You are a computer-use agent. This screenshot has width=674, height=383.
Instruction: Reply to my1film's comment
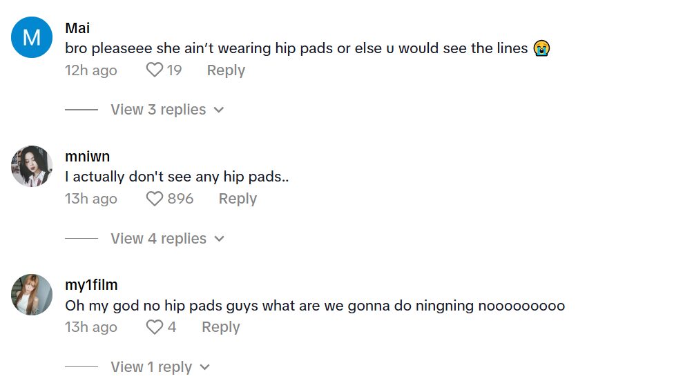coord(220,327)
